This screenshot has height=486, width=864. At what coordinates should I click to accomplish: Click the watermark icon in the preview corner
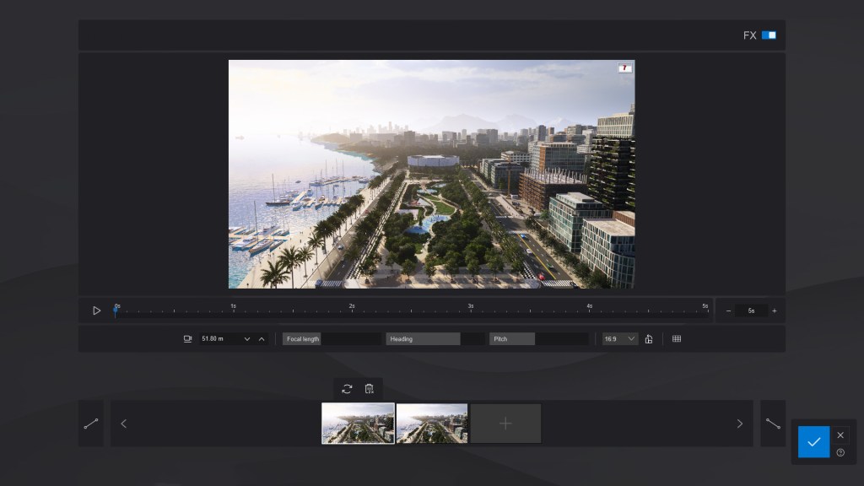click(624, 67)
